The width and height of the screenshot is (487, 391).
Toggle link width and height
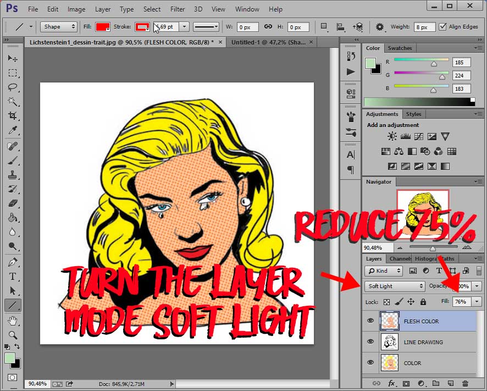point(268,27)
